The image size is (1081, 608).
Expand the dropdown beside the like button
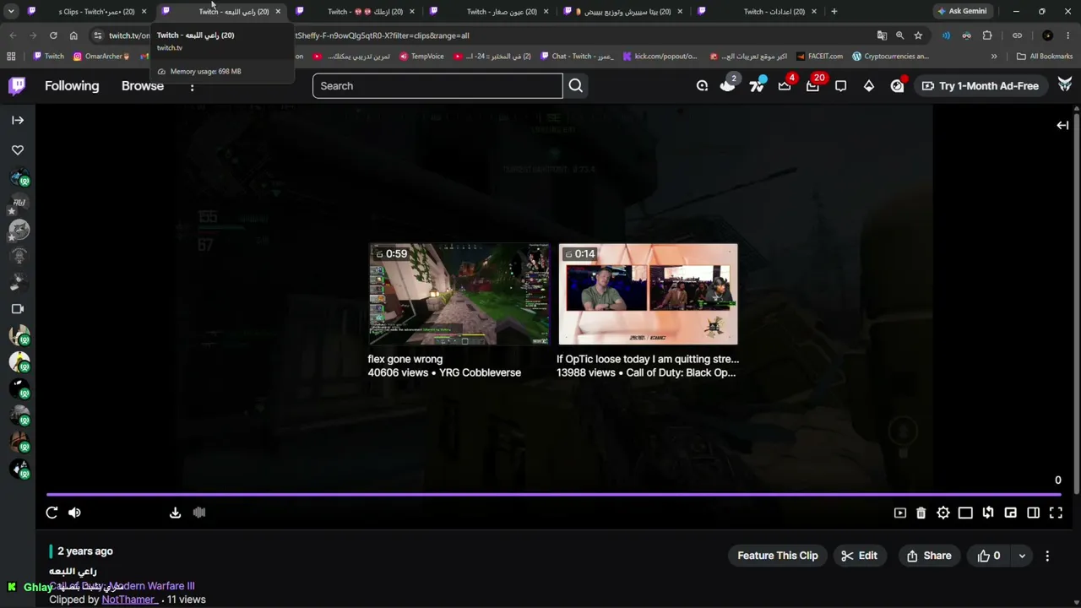click(x=1022, y=556)
